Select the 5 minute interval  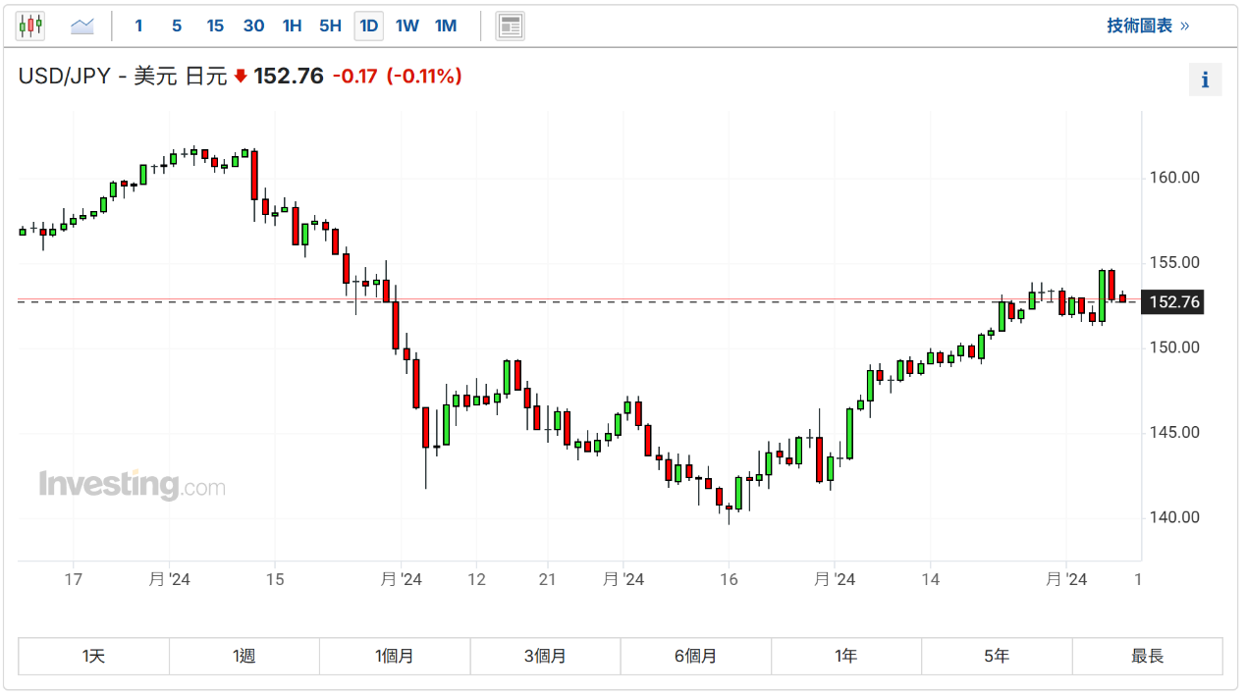[x=177, y=26]
